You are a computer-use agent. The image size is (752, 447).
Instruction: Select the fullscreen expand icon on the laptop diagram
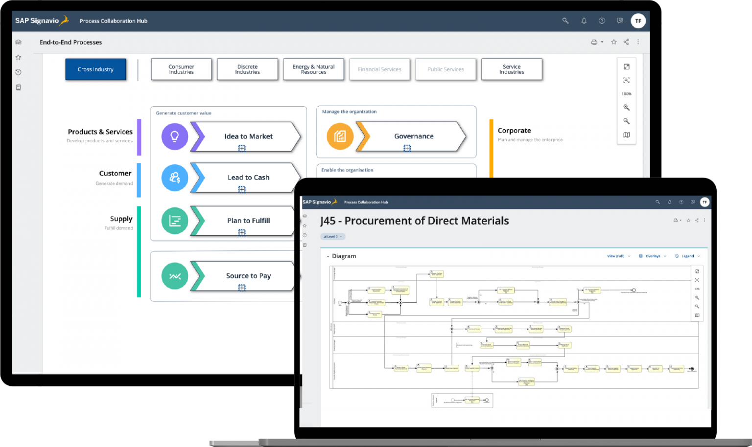pos(697,271)
